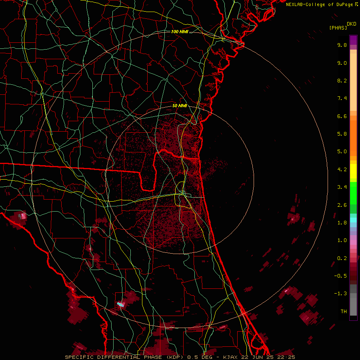Select the -1.3 scale value
Viewport: 360px width, 360px height.
pyautogui.click(x=340, y=294)
